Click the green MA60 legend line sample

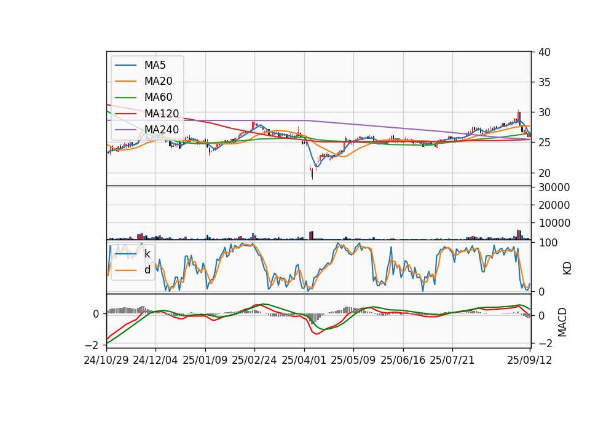click(125, 98)
